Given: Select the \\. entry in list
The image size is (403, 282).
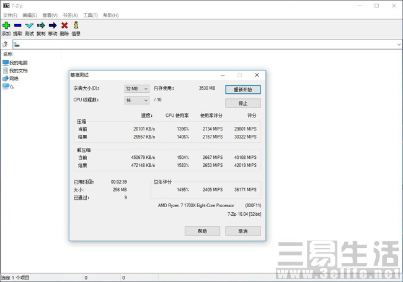Looking at the screenshot, I should tap(9, 87).
